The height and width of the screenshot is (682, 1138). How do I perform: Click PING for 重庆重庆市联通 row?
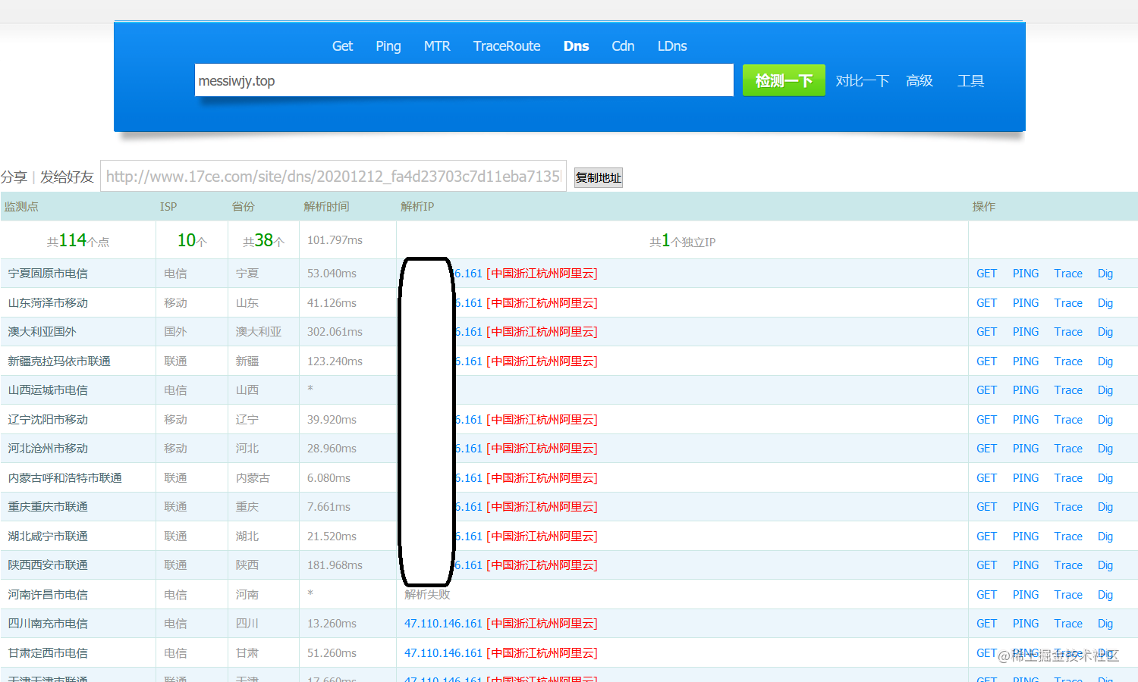pyautogui.click(x=1026, y=507)
